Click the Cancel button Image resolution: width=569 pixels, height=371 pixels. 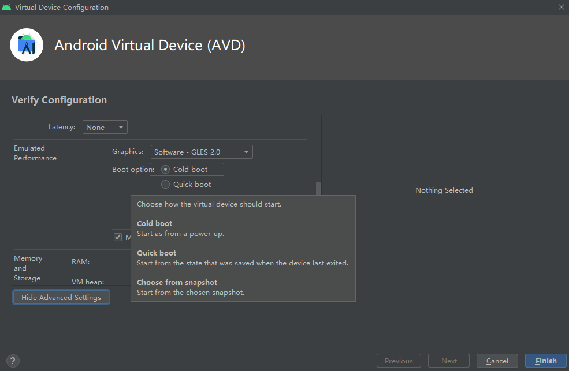click(497, 361)
